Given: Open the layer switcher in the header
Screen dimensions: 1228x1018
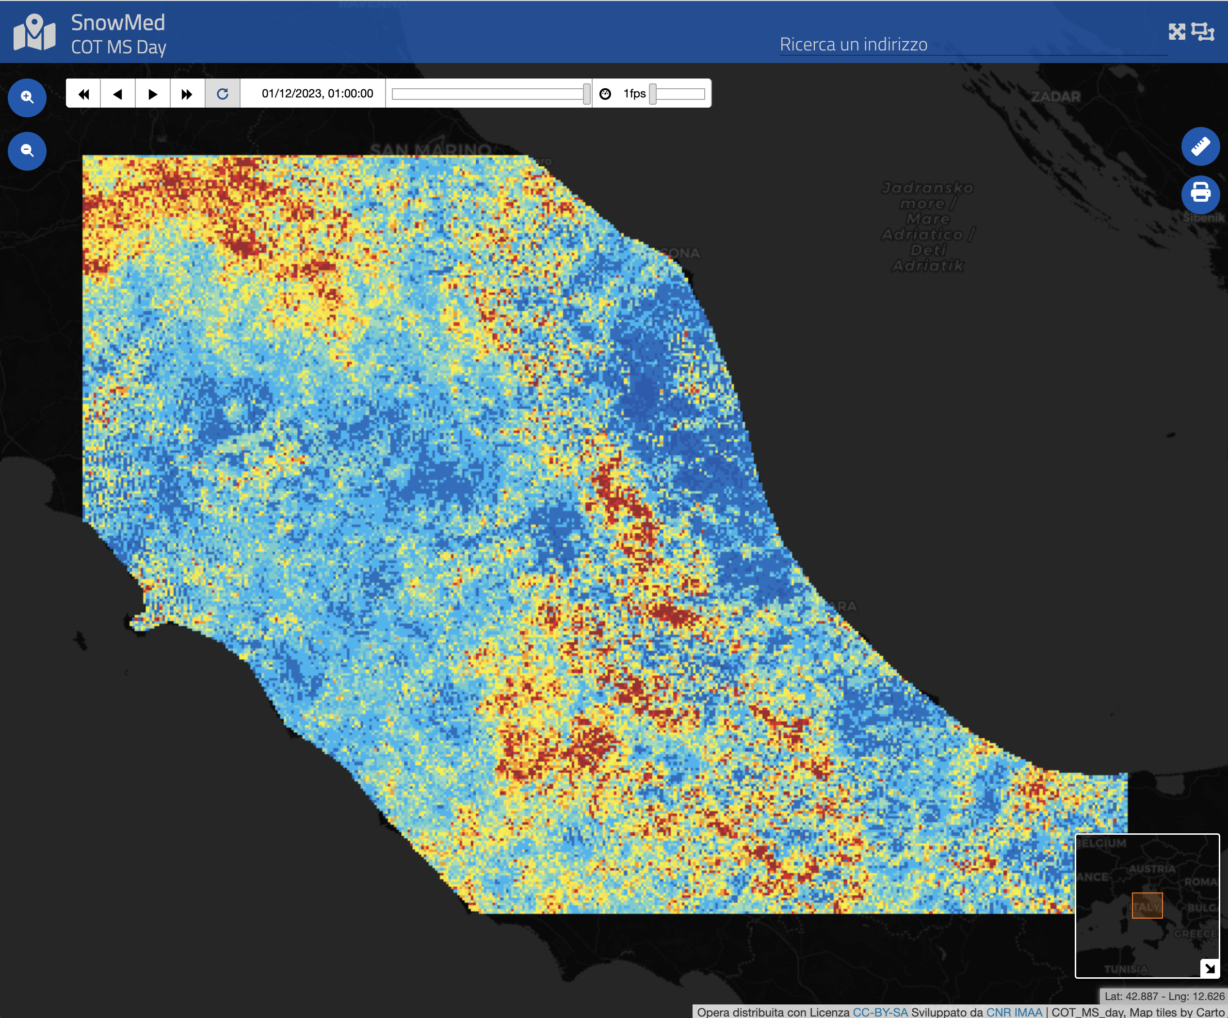Looking at the screenshot, I should tap(1203, 32).
